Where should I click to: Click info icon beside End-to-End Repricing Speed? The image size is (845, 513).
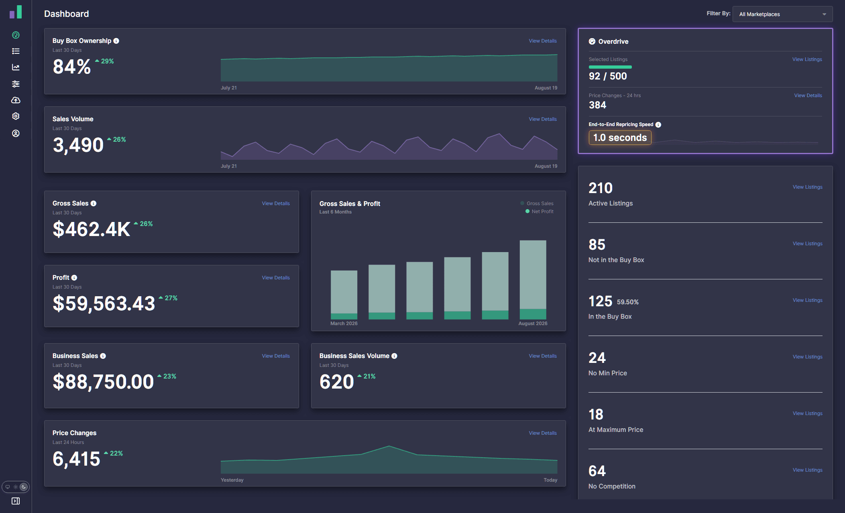coord(658,125)
